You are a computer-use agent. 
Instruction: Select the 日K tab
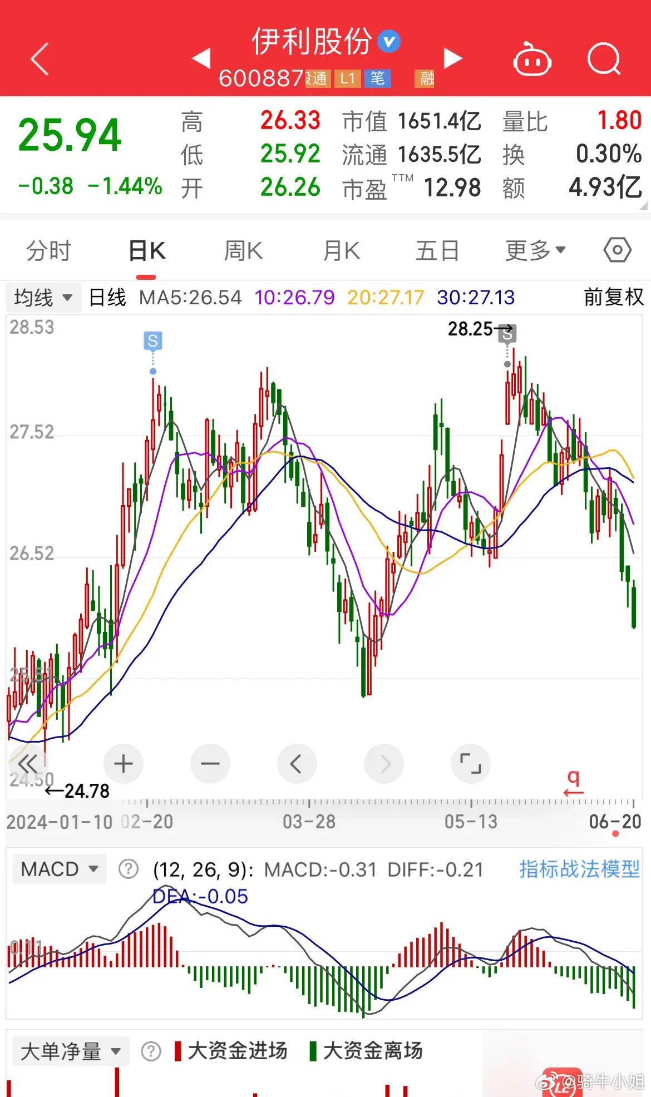click(x=147, y=250)
